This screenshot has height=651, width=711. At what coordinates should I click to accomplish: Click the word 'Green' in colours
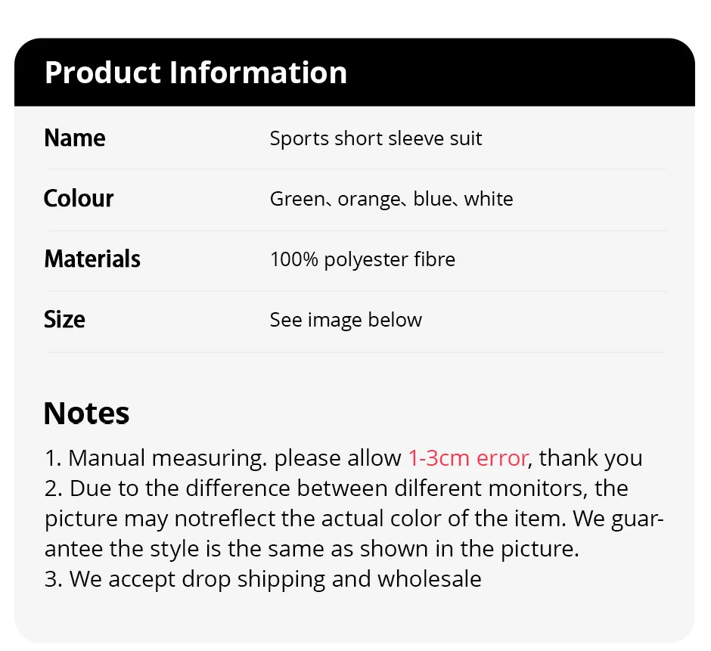coord(296,200)
